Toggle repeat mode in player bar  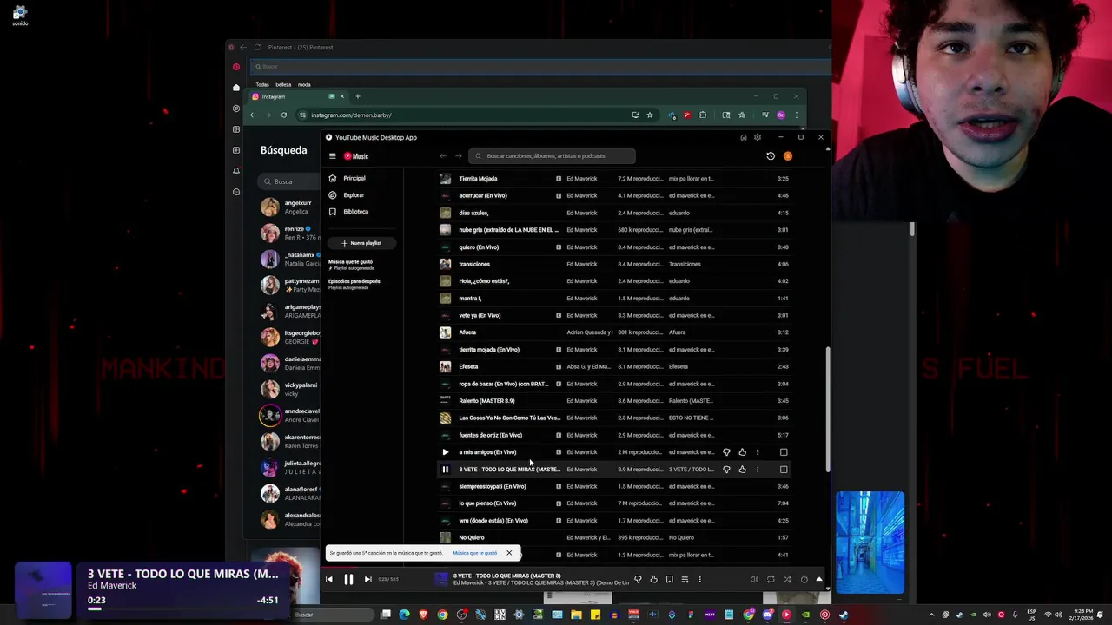(771, 579)
